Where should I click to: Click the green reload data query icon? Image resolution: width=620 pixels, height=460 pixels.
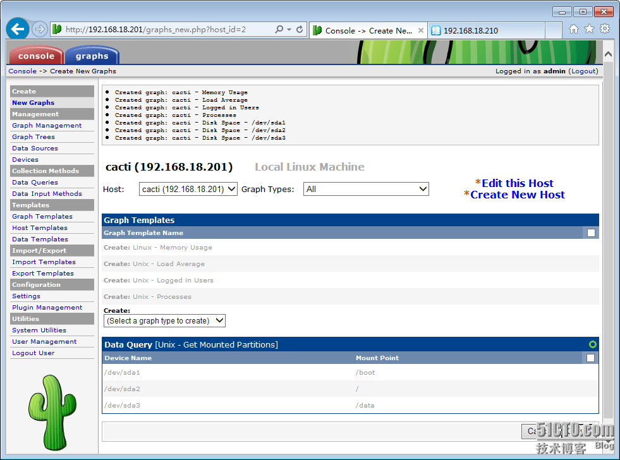click(x=592, y=344)
